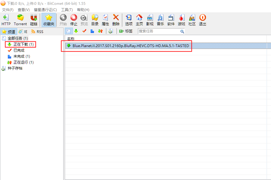
Task: Filter by downloading green arrow icon
Action: 76,31
